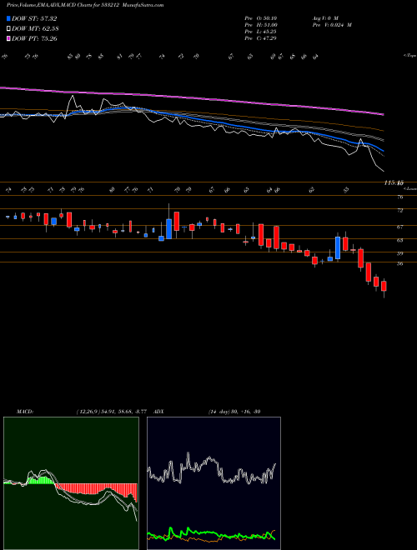Click the MACD '(12,26,9) 54.91, 58.68, -3.77' readout
The height and width of the screenshot is (550, 417).
coord(113,412)
